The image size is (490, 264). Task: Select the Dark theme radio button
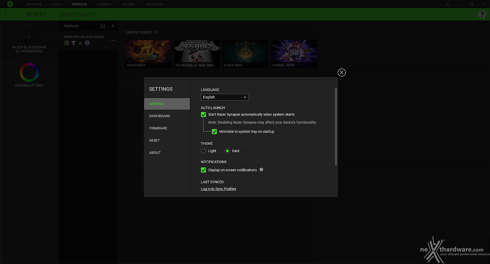point(227,151)
